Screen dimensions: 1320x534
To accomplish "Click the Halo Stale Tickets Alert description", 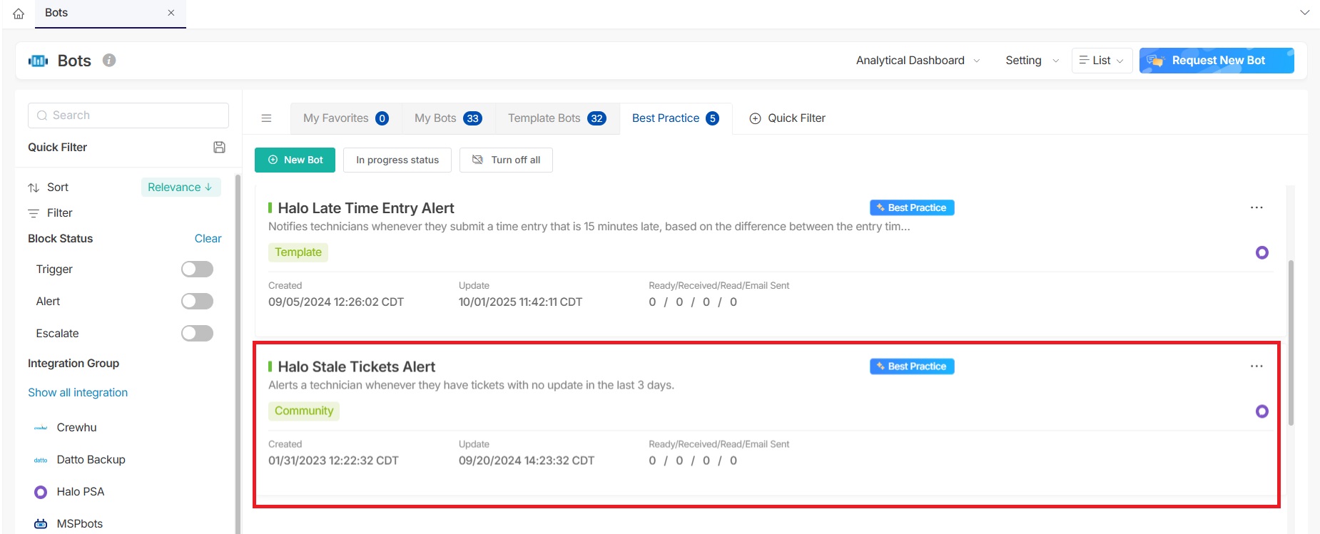I will [x=471, y=385].
